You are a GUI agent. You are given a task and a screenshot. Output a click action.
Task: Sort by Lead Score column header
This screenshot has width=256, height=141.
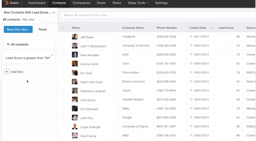tap(226, 27)
